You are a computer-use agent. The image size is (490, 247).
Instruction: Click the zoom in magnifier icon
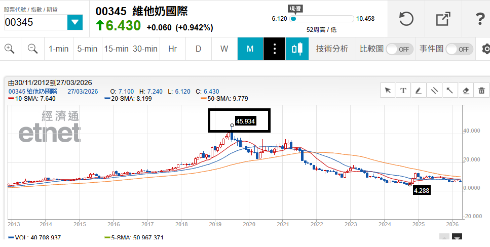tap(10, 49)
